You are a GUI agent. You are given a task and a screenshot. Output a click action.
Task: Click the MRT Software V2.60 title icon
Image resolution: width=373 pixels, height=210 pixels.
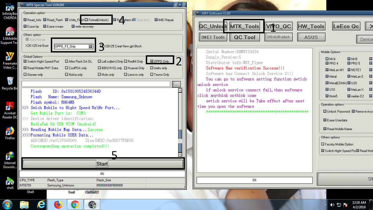tap(197, 13)
